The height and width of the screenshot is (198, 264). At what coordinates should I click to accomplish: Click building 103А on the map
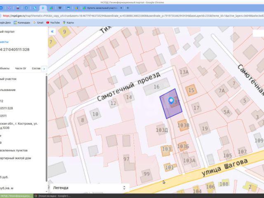click(x=189, y=160)
